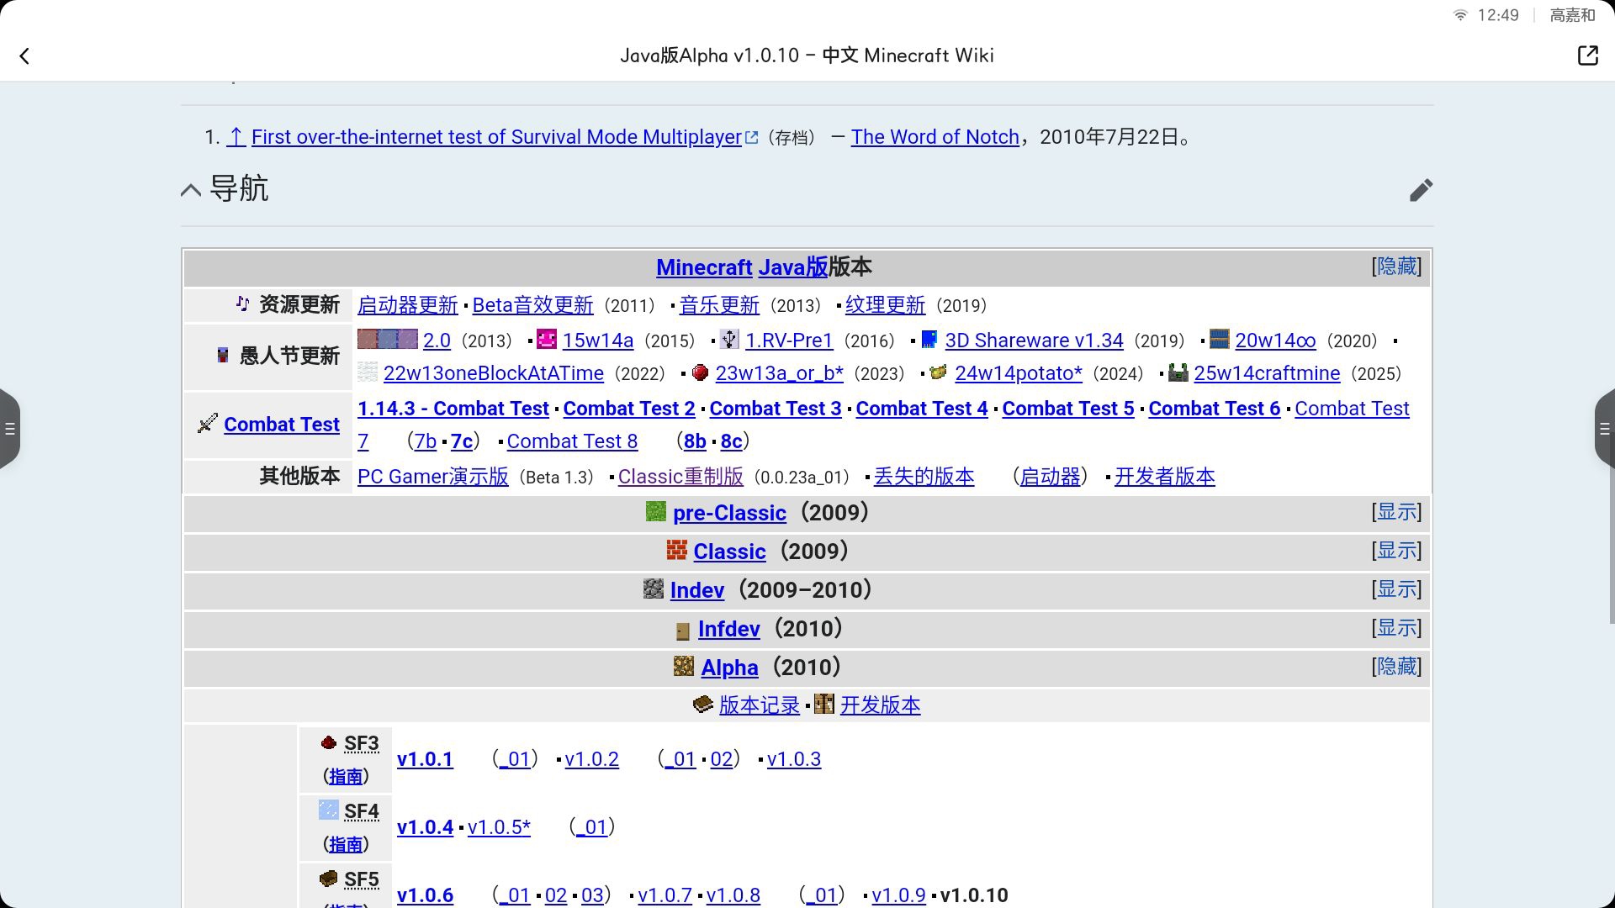Open the v1.0.9 version link
The width and height of the screenshot is (1615, 908).
coord(898,895)
